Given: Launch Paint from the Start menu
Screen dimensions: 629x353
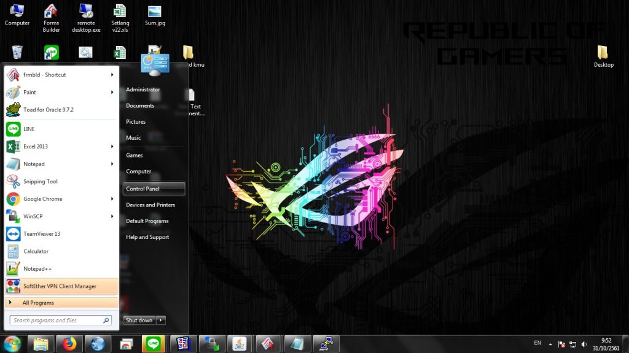Looking at the screenshot, I should tap(62, 92).
